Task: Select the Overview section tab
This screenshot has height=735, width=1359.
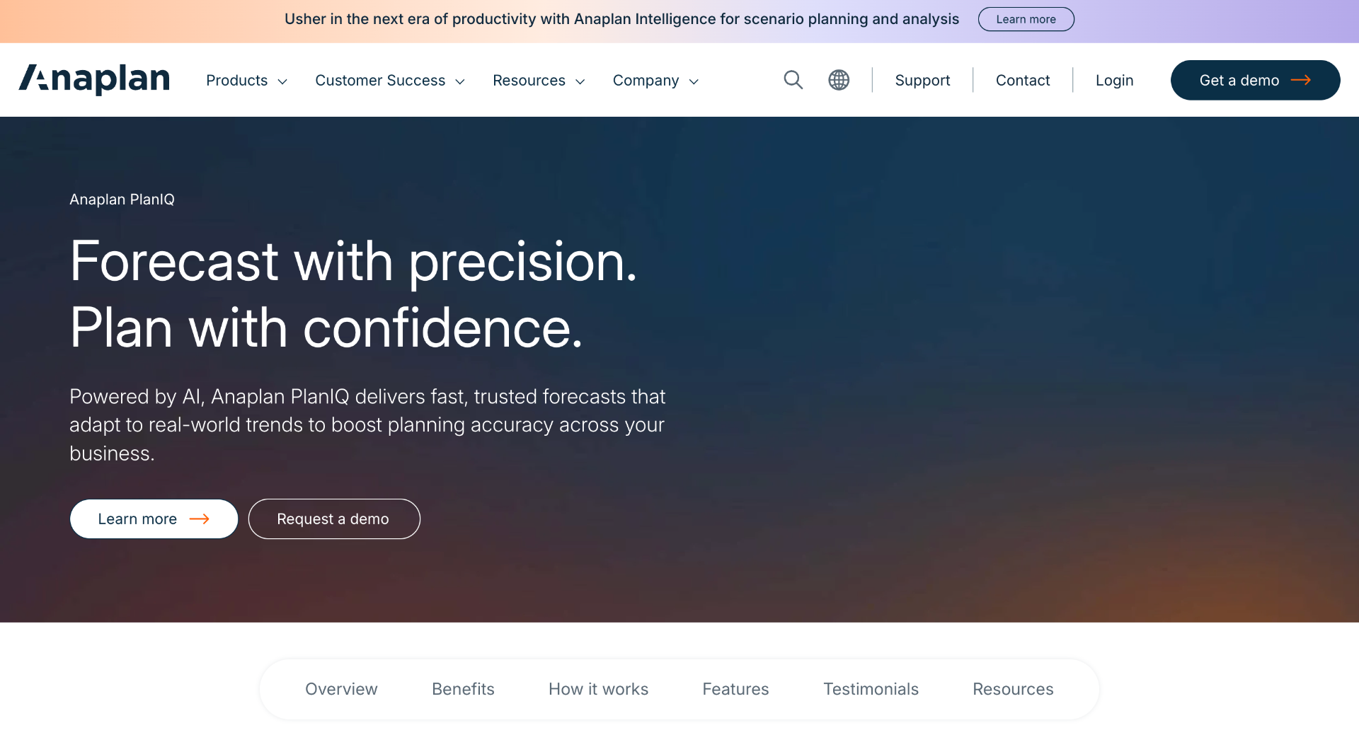Action: (x=341, y=689)
